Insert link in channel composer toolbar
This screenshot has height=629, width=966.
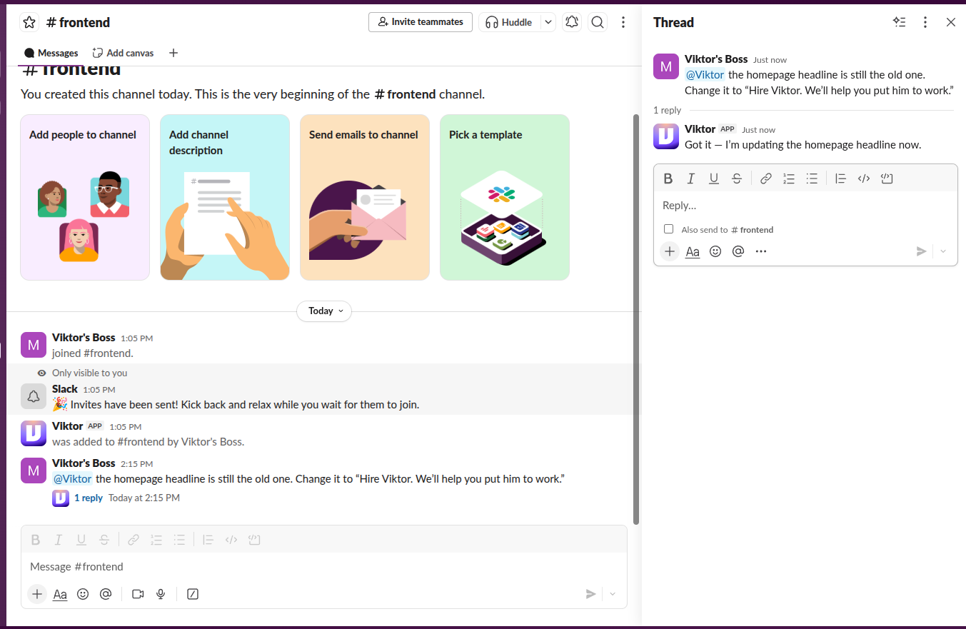(x=134, y=540)
